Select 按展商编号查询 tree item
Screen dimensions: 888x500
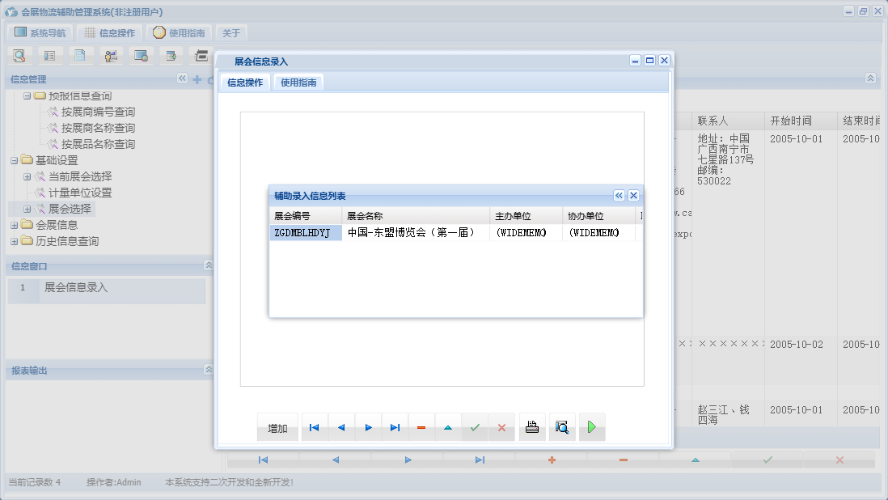pos(98,112)
